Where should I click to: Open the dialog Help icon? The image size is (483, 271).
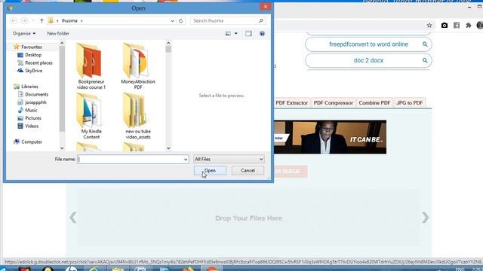[x=262, y=33]
